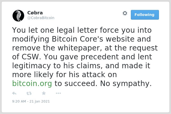Click the tweet text body

(85, 57)
